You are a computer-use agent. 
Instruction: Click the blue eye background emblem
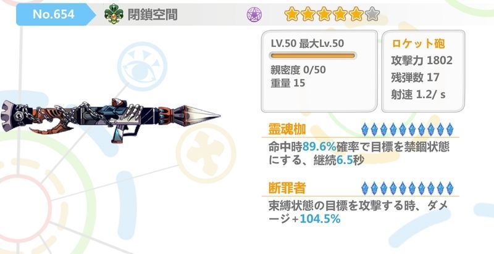[142, 67]
